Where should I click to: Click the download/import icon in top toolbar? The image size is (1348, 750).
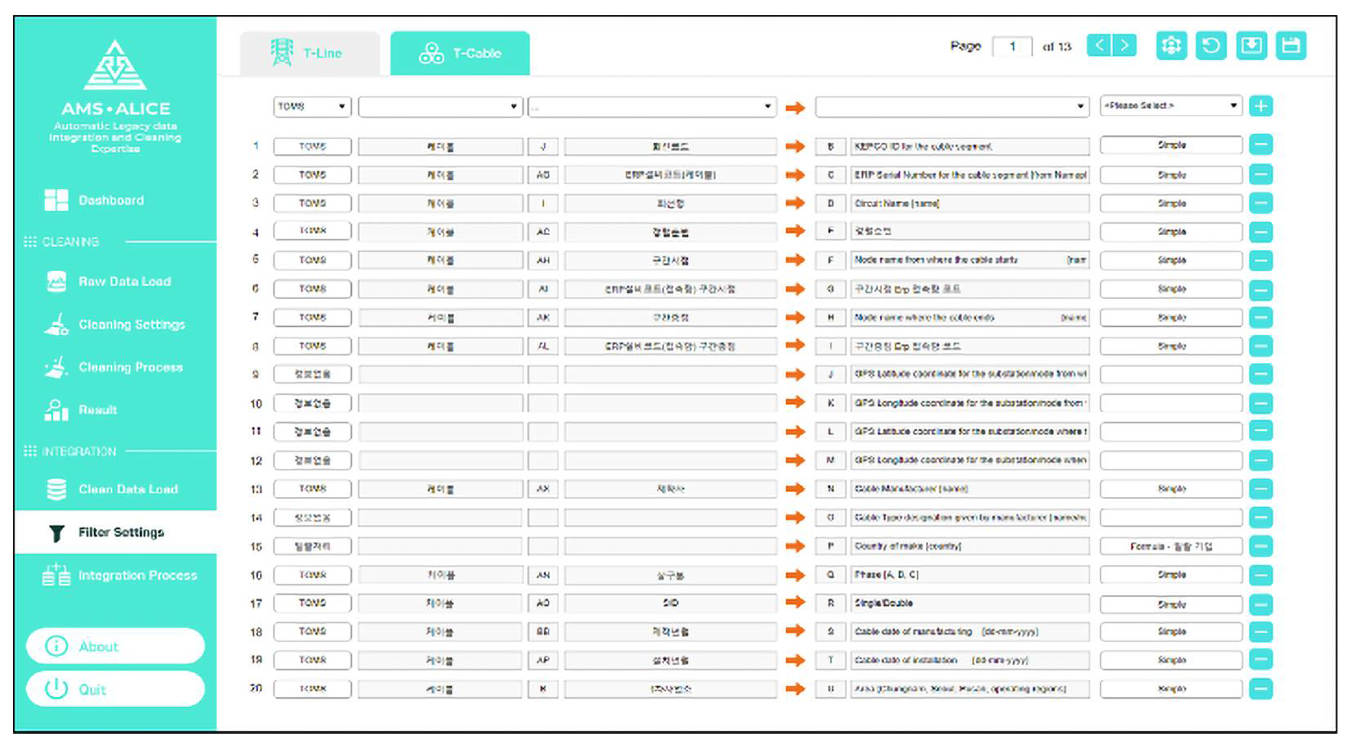click(x=1251, y=46)
